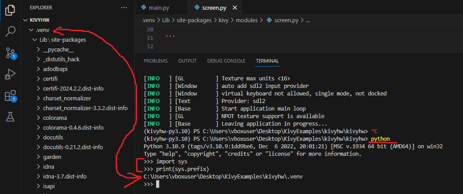Click editor line number 31

[x=150, y=38]
